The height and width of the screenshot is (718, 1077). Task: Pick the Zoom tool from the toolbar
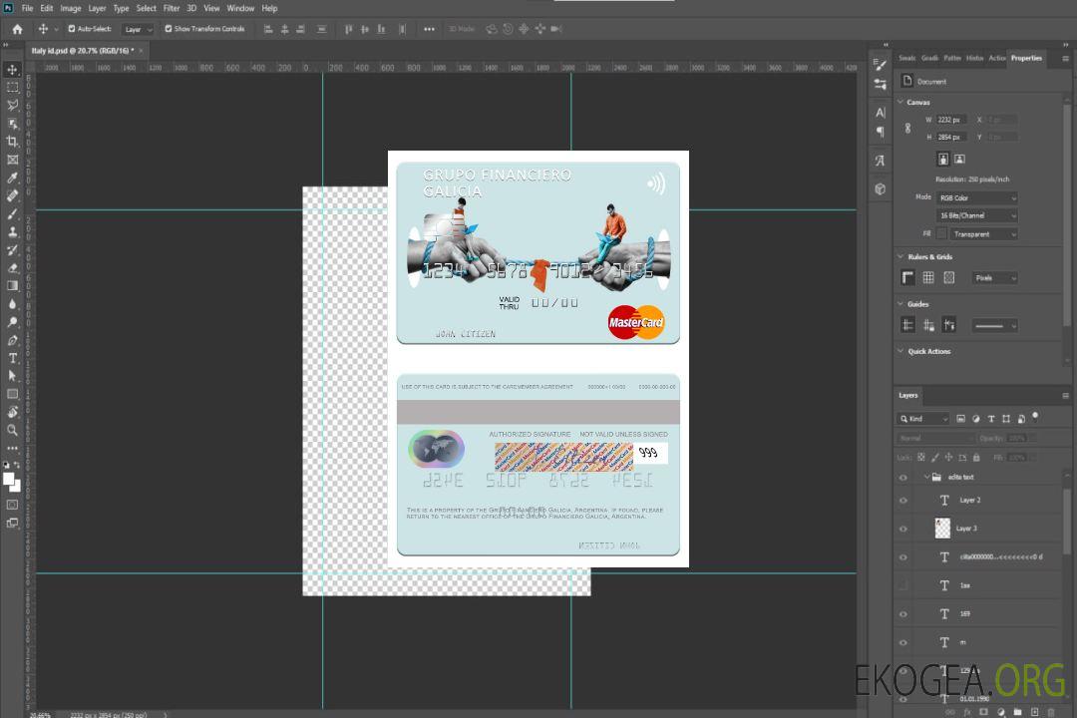point(13,430)
